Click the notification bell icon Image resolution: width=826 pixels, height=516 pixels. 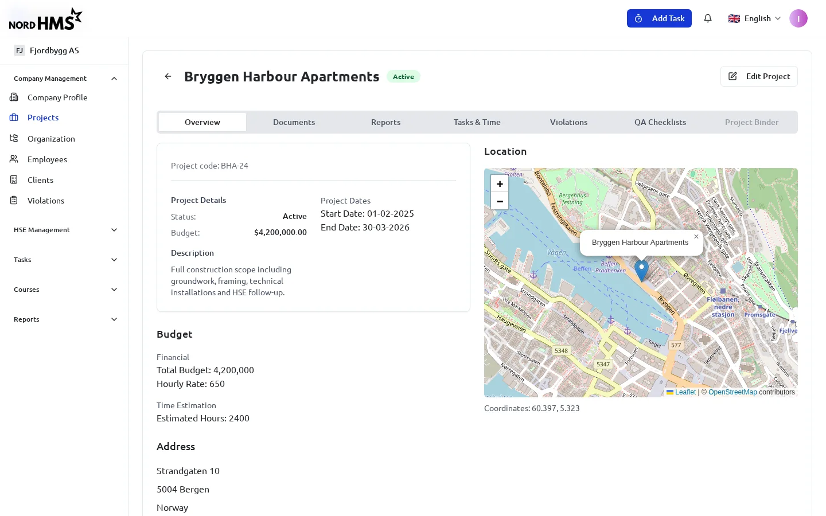tap(708, 18)
